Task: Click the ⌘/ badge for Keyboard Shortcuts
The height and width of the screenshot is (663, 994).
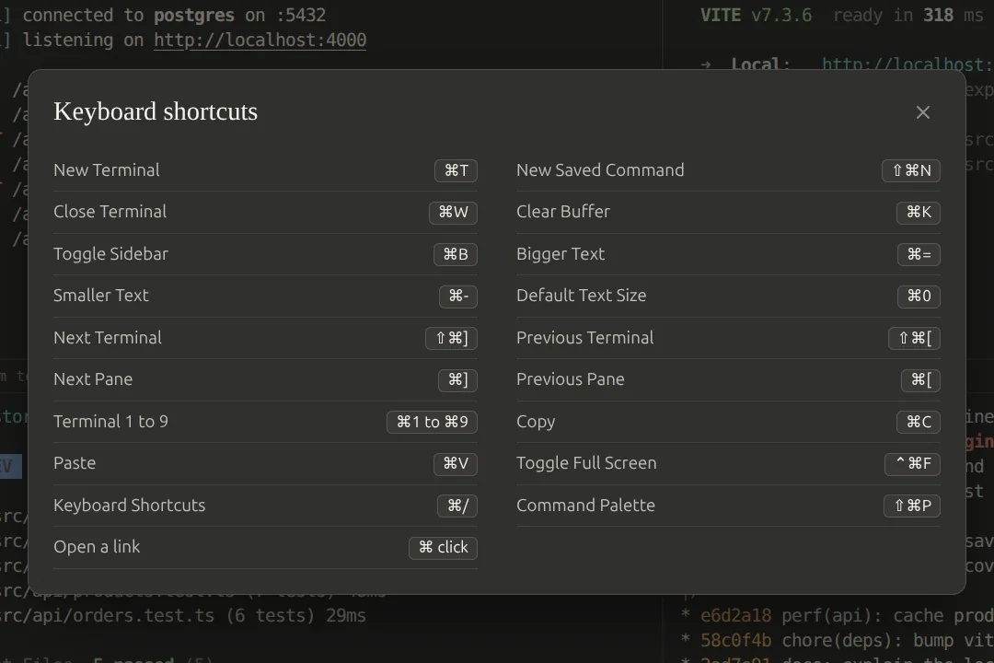Action: click(x=457, y=506)
